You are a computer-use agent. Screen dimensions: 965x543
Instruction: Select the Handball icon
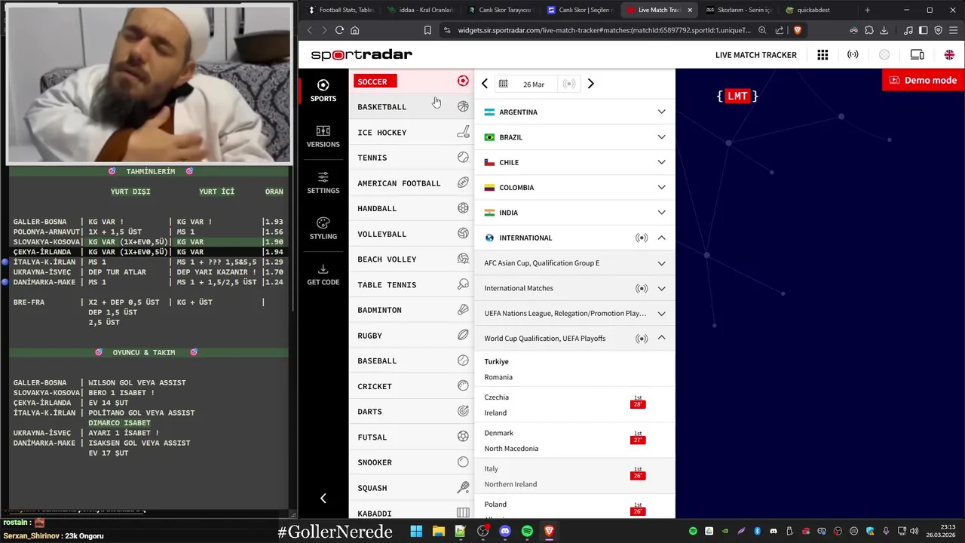click(x=463, y=208)
